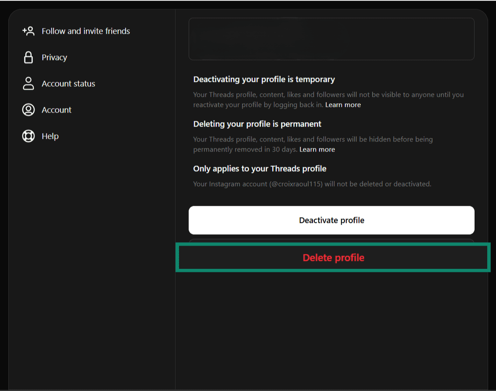
Task: Click the Account profile circle icon
Action: coord(28,109)
